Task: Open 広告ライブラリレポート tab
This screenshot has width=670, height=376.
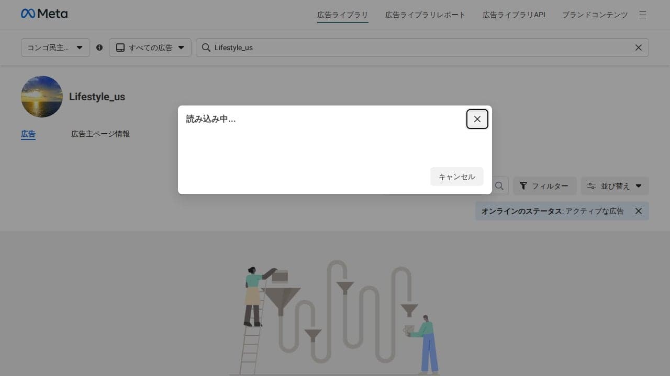Action: point(425,15)
